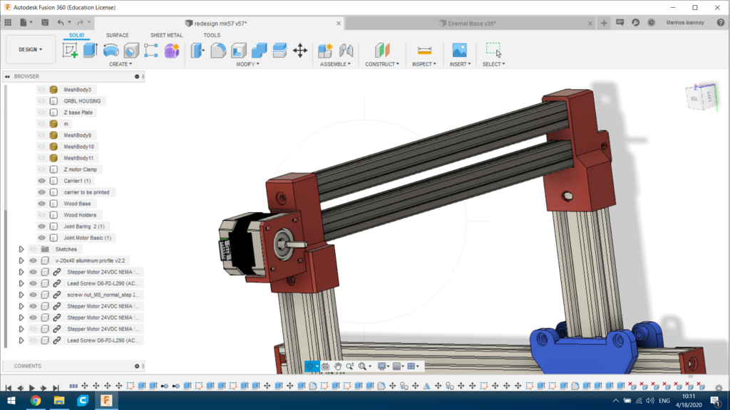Select the Pan tool in the navigation bar
The image size is (730, 410).
coord(338,366)
